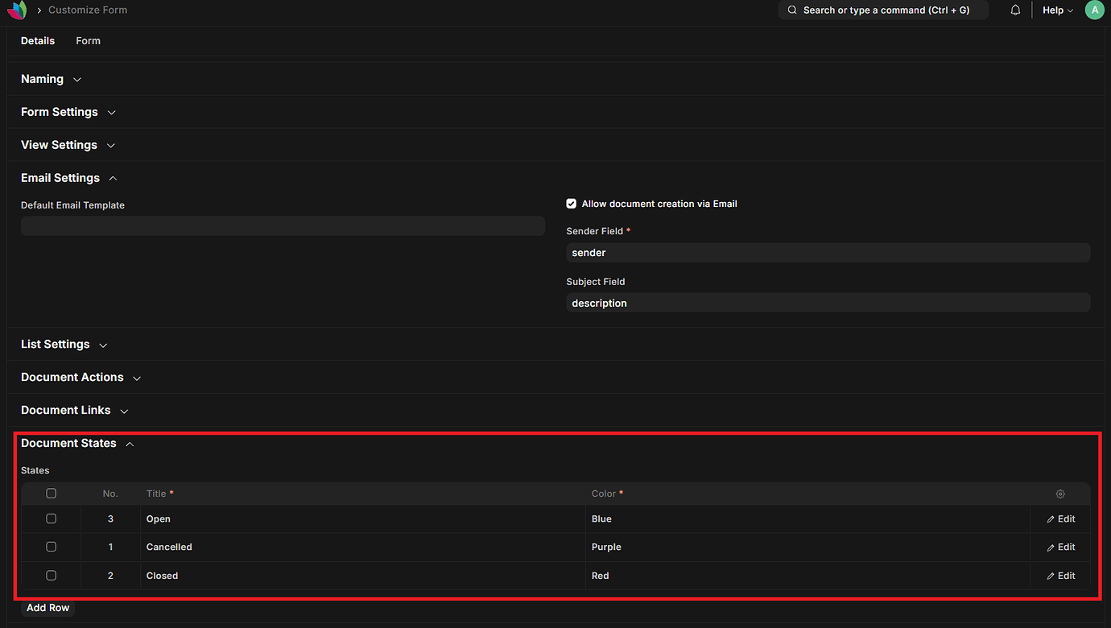Click the Add Row button
This screenshot has height=628, width=1111.
[47, 608]
